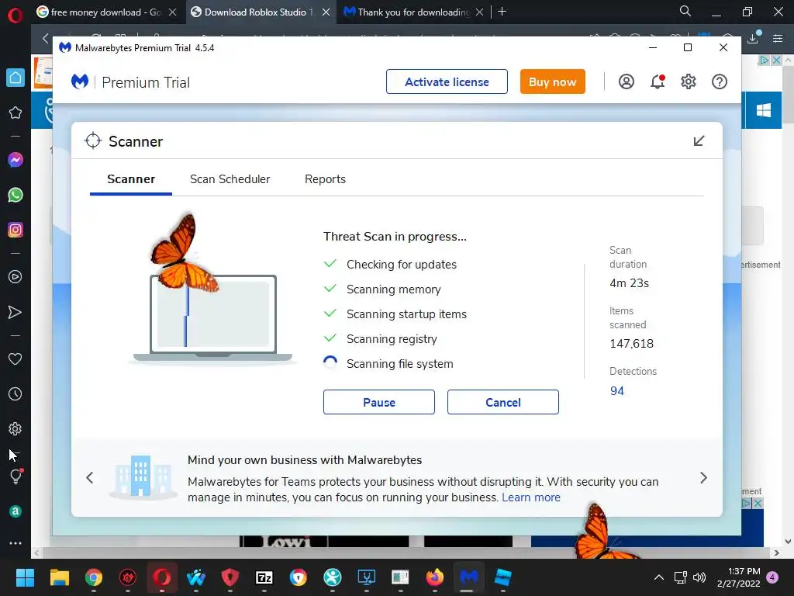Open the Windows Start menu

click(x=25, y=577)
